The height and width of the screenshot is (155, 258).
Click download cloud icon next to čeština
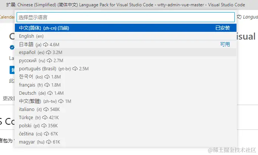click(x=47, y=134)
